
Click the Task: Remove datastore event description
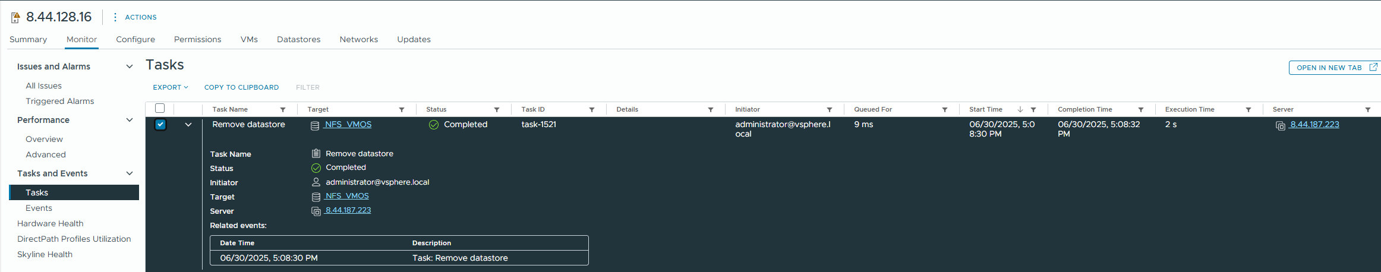[x=460, y=258]
